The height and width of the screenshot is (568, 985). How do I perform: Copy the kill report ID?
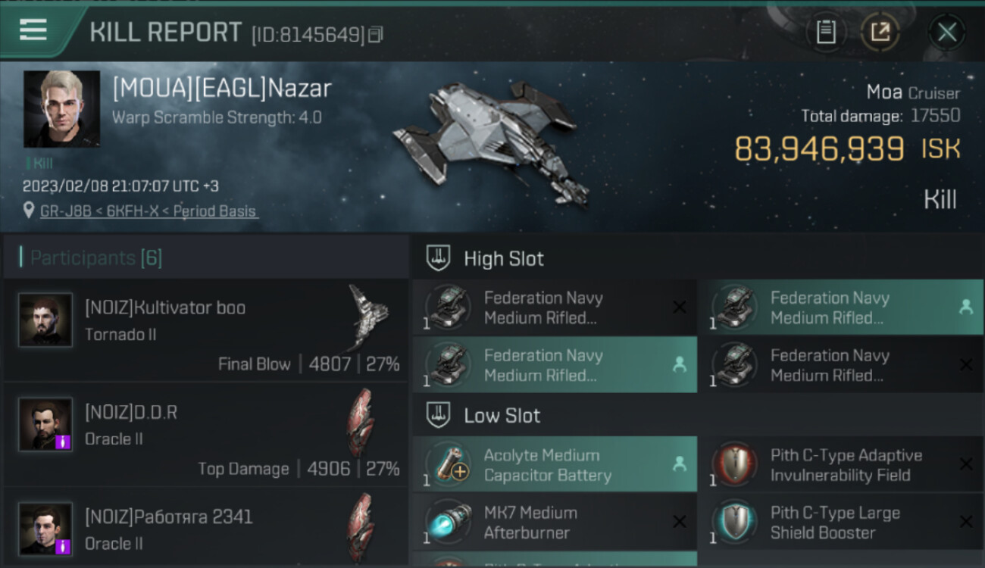pos(377,34)
